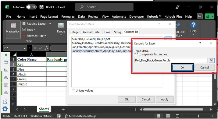Switch to the Date tab
The height and width of the screenshot is (119, 218).
(96, 32)
